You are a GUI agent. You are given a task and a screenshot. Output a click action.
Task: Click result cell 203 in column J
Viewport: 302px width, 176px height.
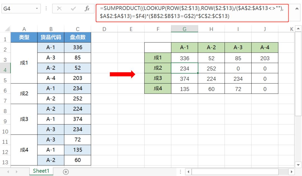[x=265, y=58]
